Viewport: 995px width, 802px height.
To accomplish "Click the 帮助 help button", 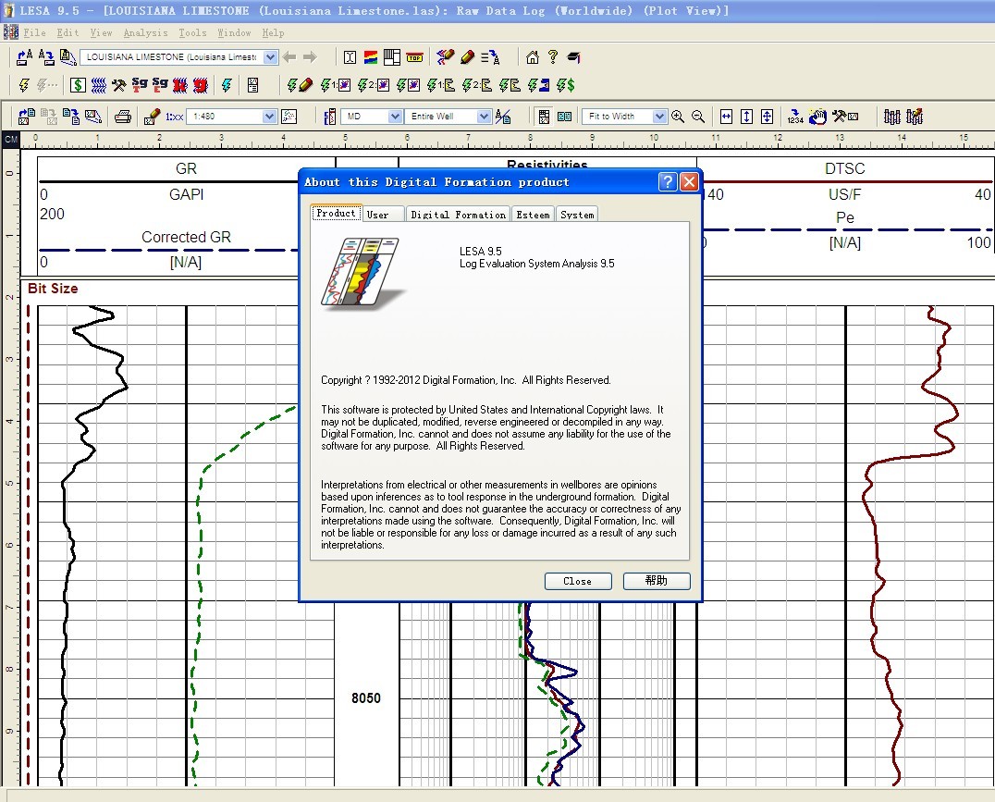I will (x=657, y=581).
